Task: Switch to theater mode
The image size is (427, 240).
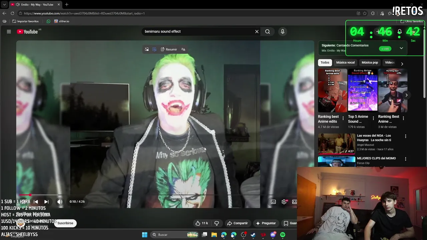Action: (x=295, y=202)
